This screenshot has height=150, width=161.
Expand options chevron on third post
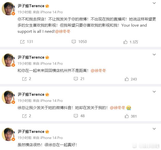pos(154,92)
